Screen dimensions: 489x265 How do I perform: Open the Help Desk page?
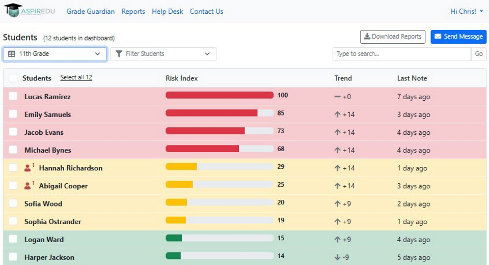(x=168, y=11)
